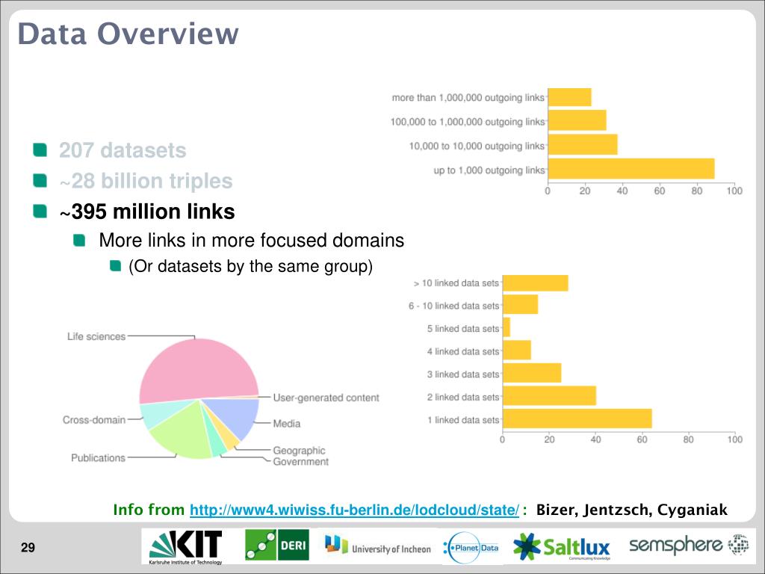Image resolution: width=765 pixels, height=574 pixels.
Task: Select the 'Media' pie label
Action: pos(286,424)
